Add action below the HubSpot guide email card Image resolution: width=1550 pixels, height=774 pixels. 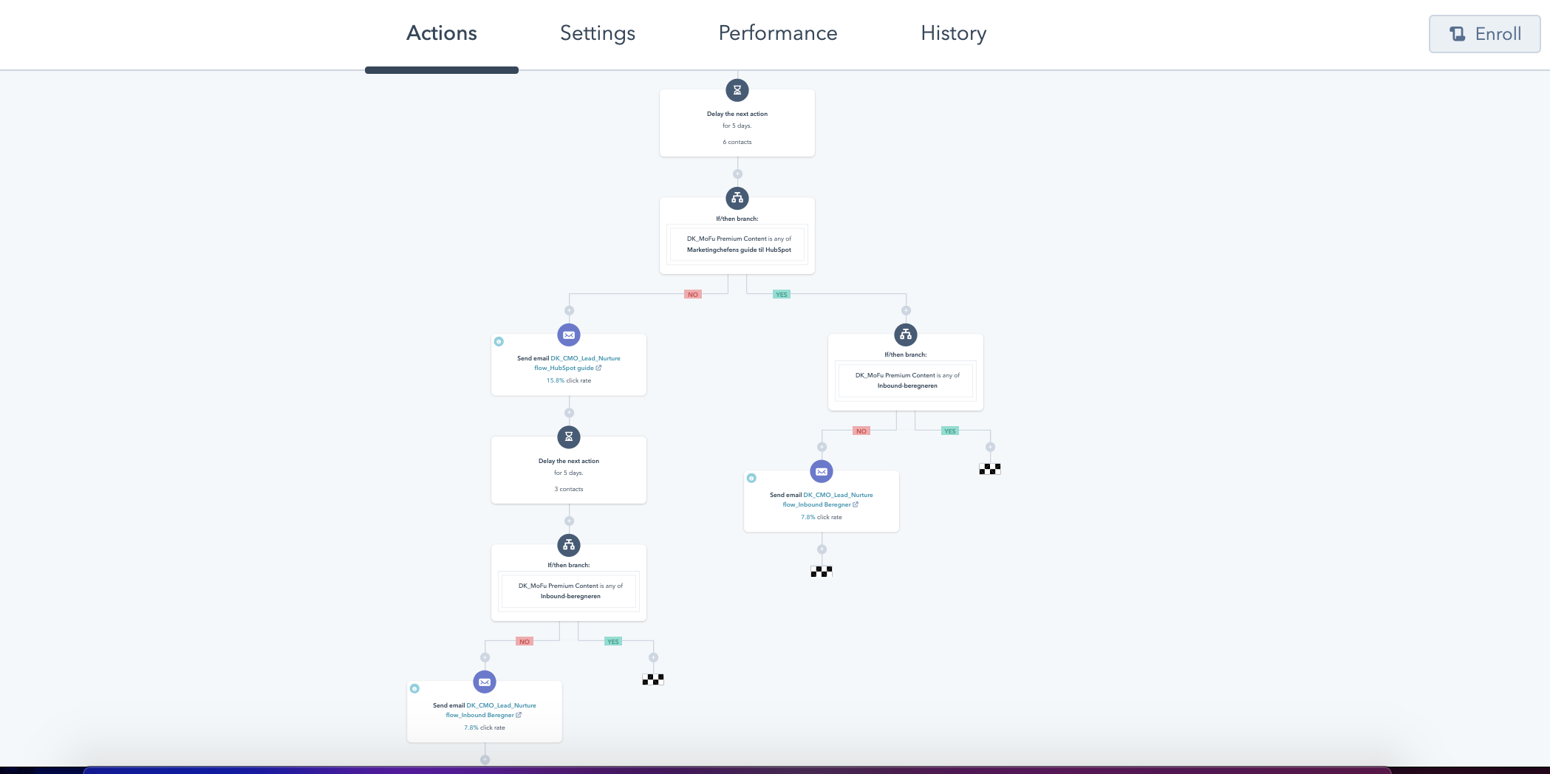569,413
